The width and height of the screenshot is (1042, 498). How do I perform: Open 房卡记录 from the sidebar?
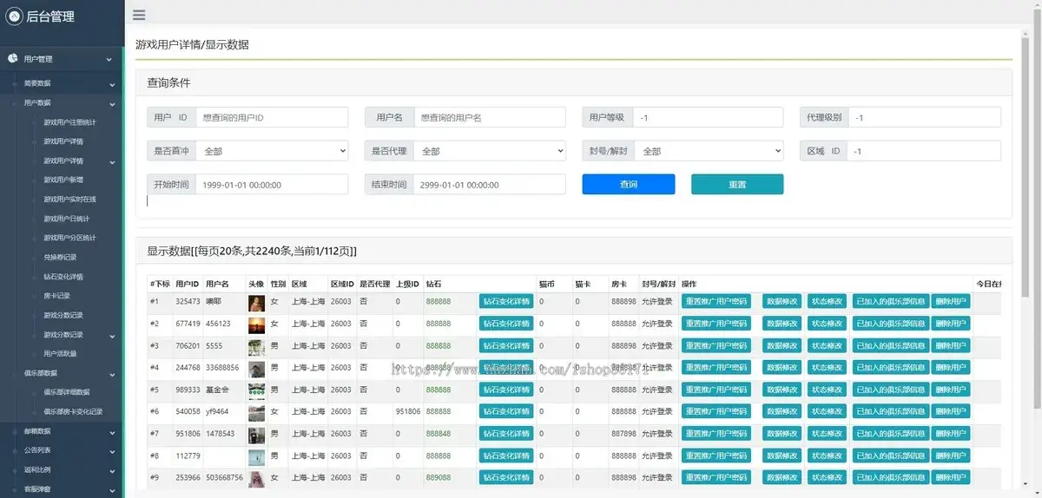point(57,296)
